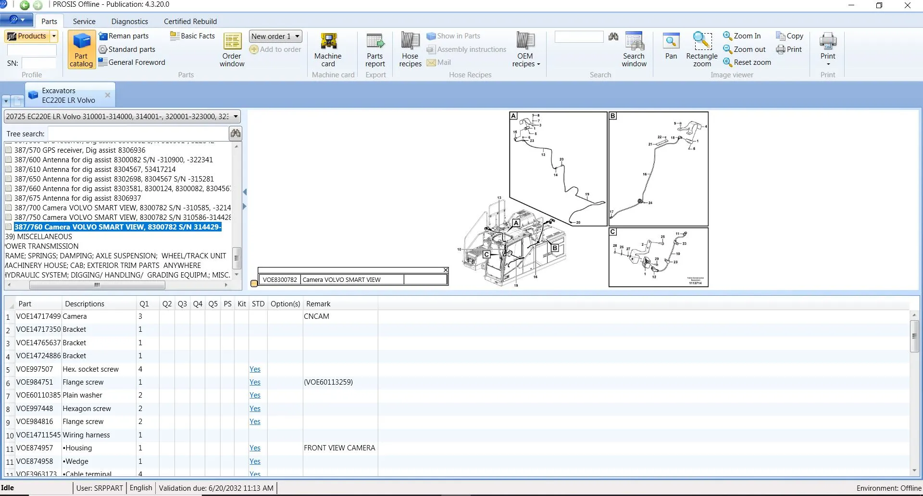Export a Parts report

click(375, 50)
